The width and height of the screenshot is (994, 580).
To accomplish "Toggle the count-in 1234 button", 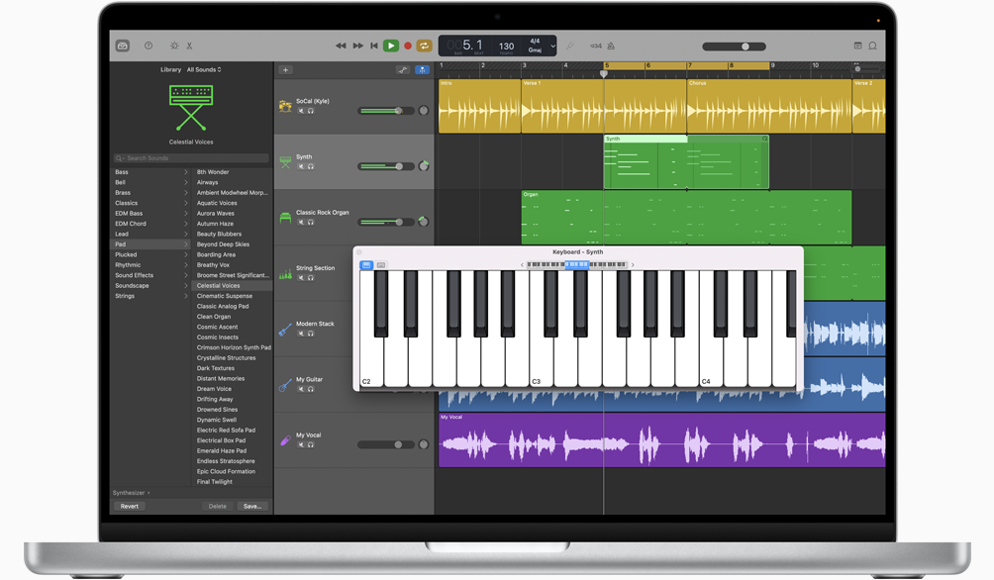I will (596, 46).
